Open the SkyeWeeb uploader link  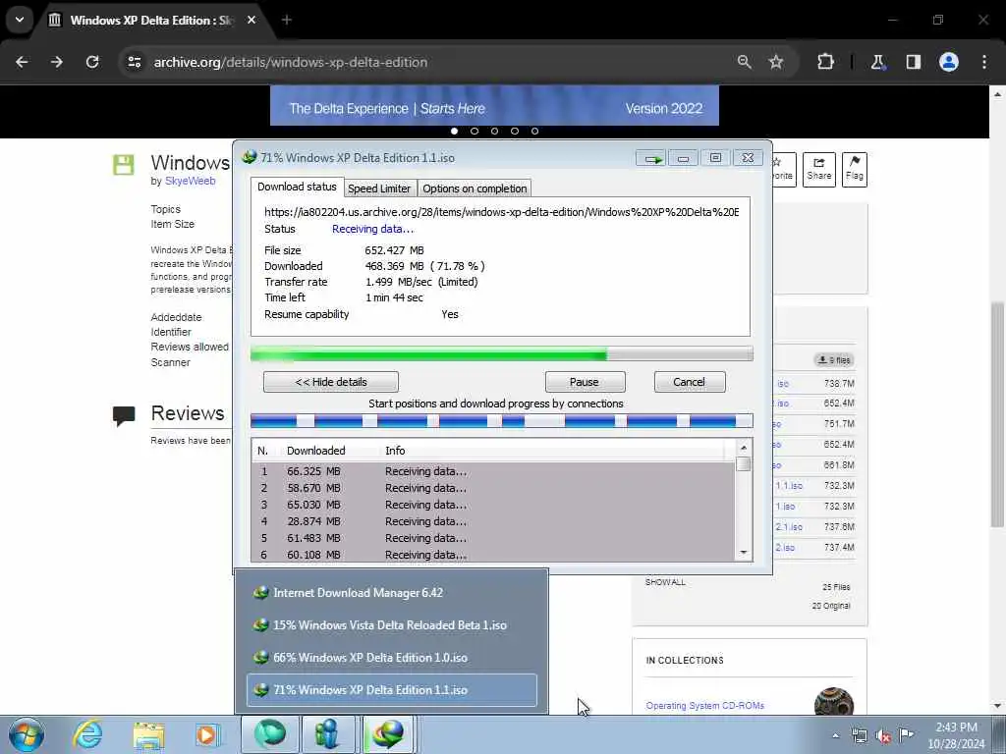click(190, 181)
